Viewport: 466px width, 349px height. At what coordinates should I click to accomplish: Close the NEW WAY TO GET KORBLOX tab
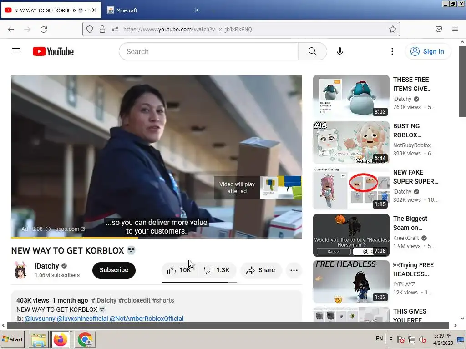[94, 10]
